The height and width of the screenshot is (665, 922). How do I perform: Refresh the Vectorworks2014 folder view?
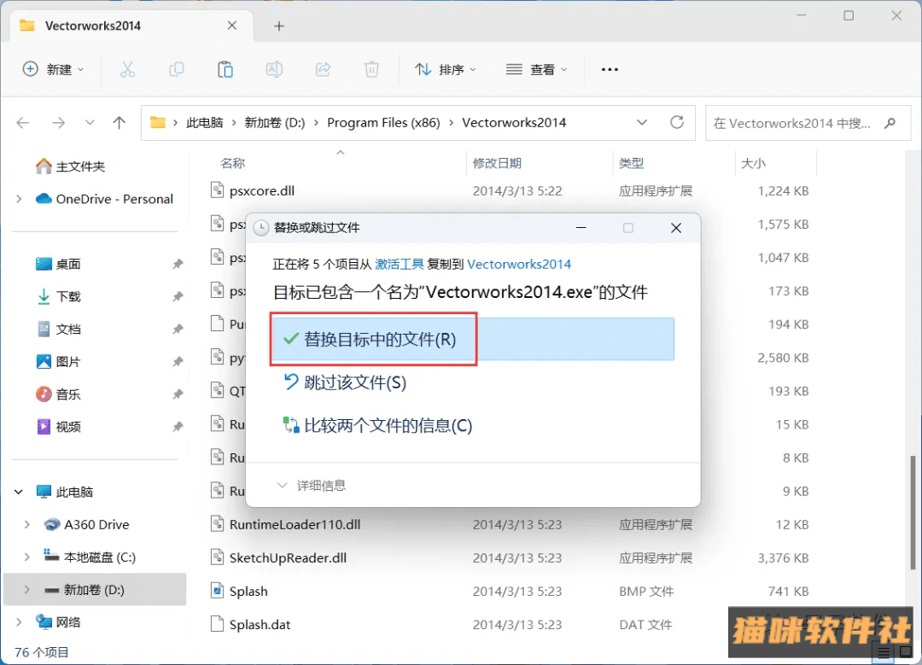(677, 122)
